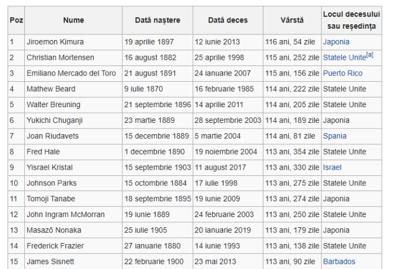Click the name cell Walter Breuning
Screen dimensions: 394x269
53,105
